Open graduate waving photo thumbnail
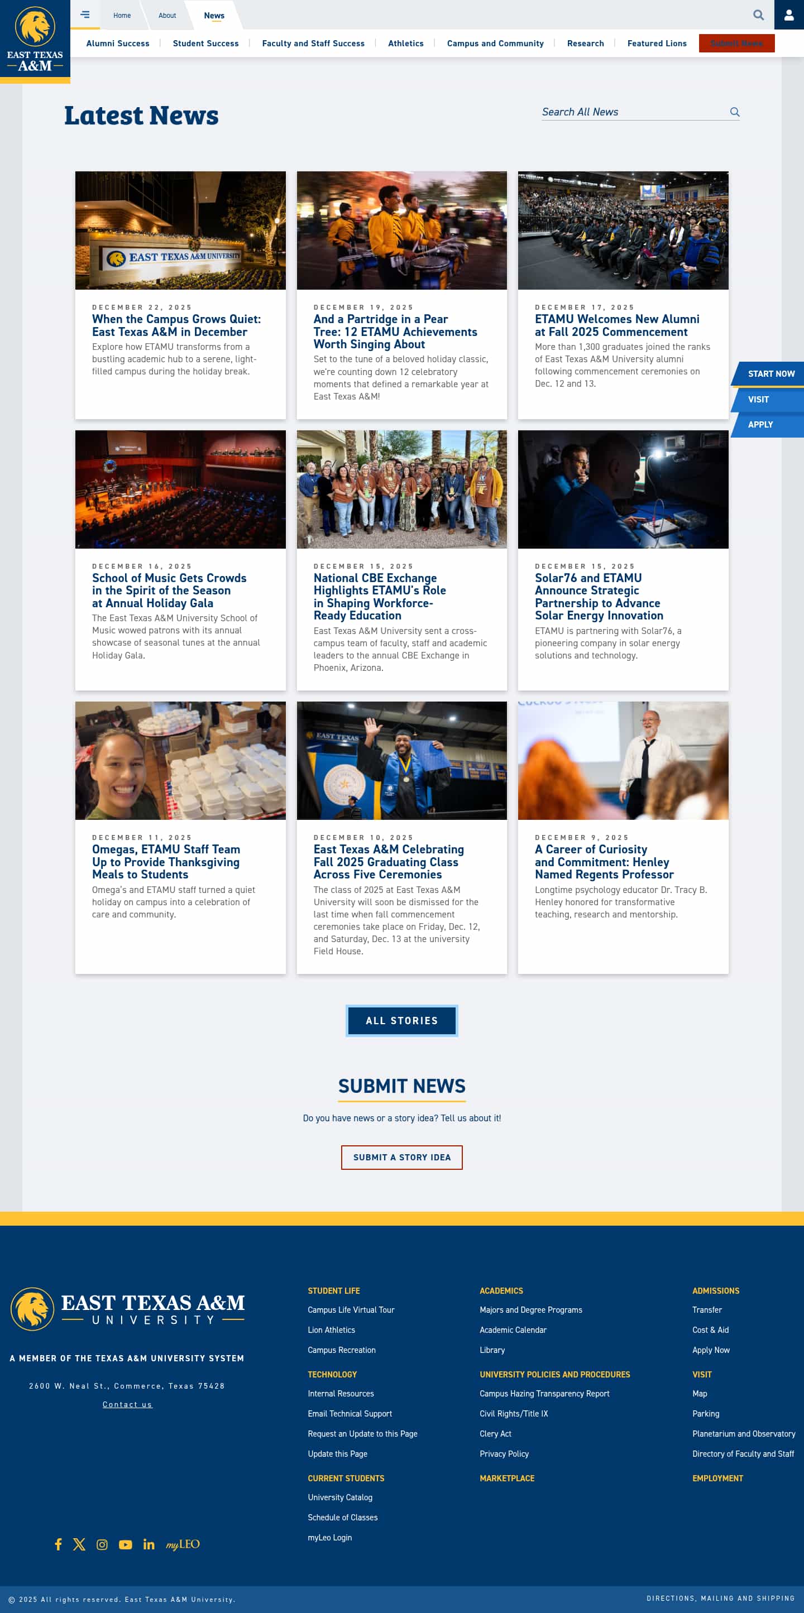The image size is (804, 1613). pyautogui.click(x=402, y=760)
